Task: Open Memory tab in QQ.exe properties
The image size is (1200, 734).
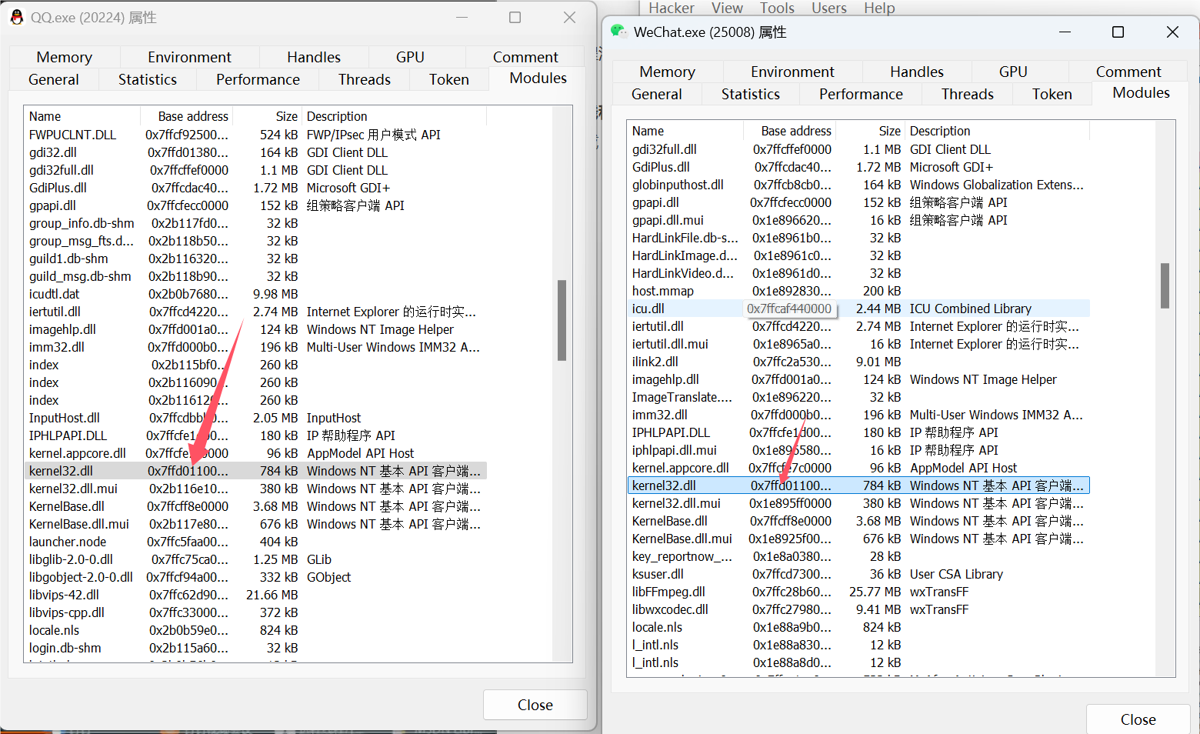Action: (x=65, y=57)
